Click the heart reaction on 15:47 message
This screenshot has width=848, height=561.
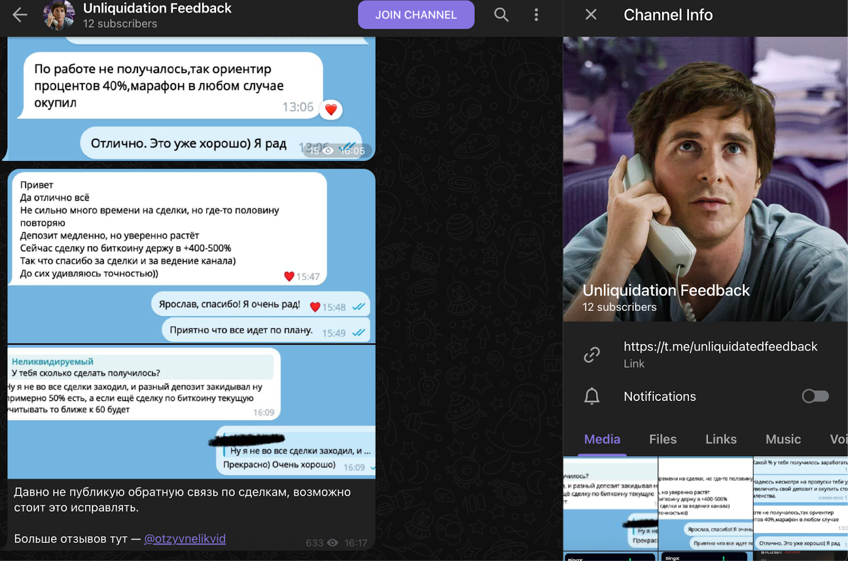[289, 276]
